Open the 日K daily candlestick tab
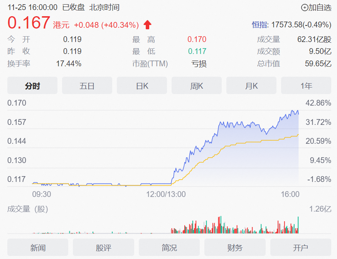337x259 pixels. click(142, 86)
